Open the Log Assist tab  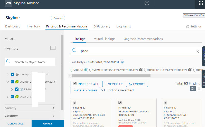coord(124,26)
